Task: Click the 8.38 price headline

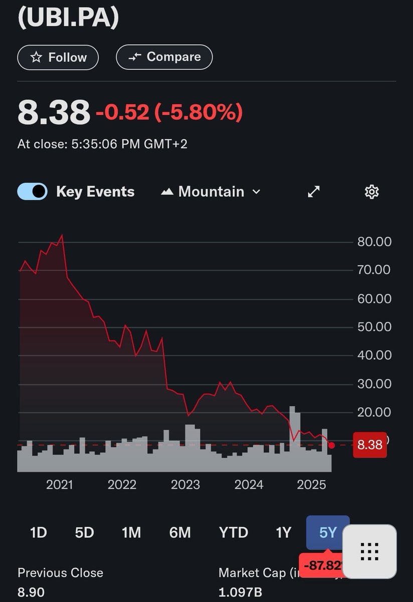Action: coord(54,112)
